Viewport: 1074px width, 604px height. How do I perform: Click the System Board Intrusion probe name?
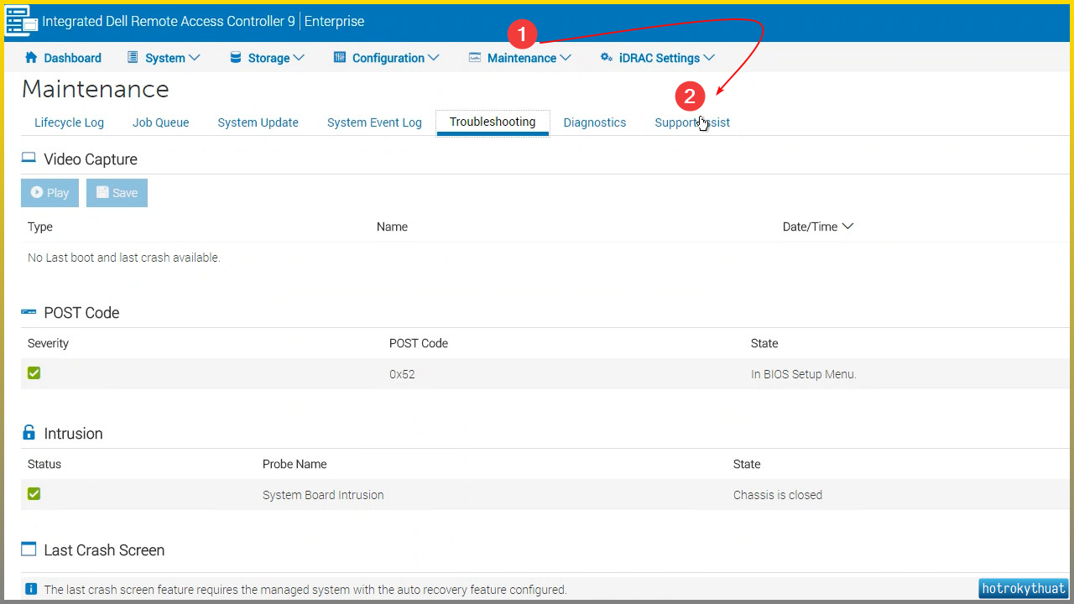click(x=323, y=495)
